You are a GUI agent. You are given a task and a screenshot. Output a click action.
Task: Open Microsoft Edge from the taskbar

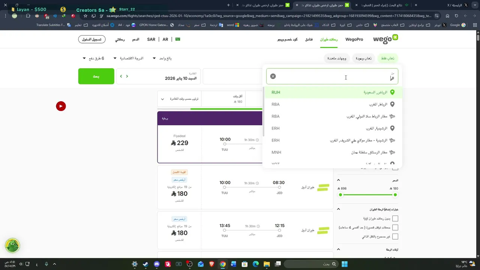pyautogui.click(x=255, y=264)
